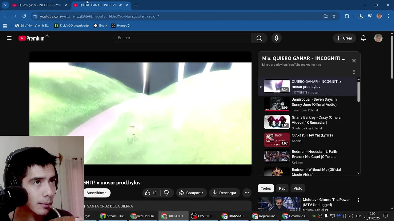
Task: Open Chrome media controls icon
Action: pos(370,16)
